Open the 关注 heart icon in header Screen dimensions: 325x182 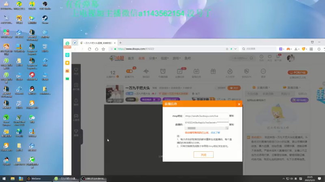[x=270, y=57]
